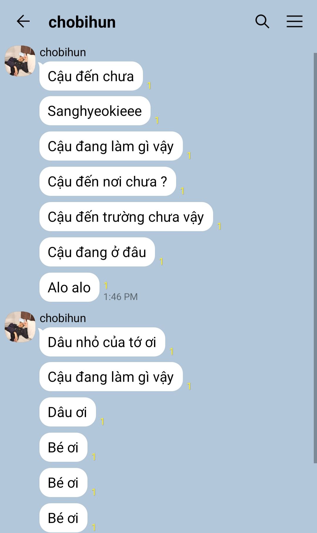317x533 pixels.
Task: Tap second chobihun sender name label
Action: tap(63, 318)
